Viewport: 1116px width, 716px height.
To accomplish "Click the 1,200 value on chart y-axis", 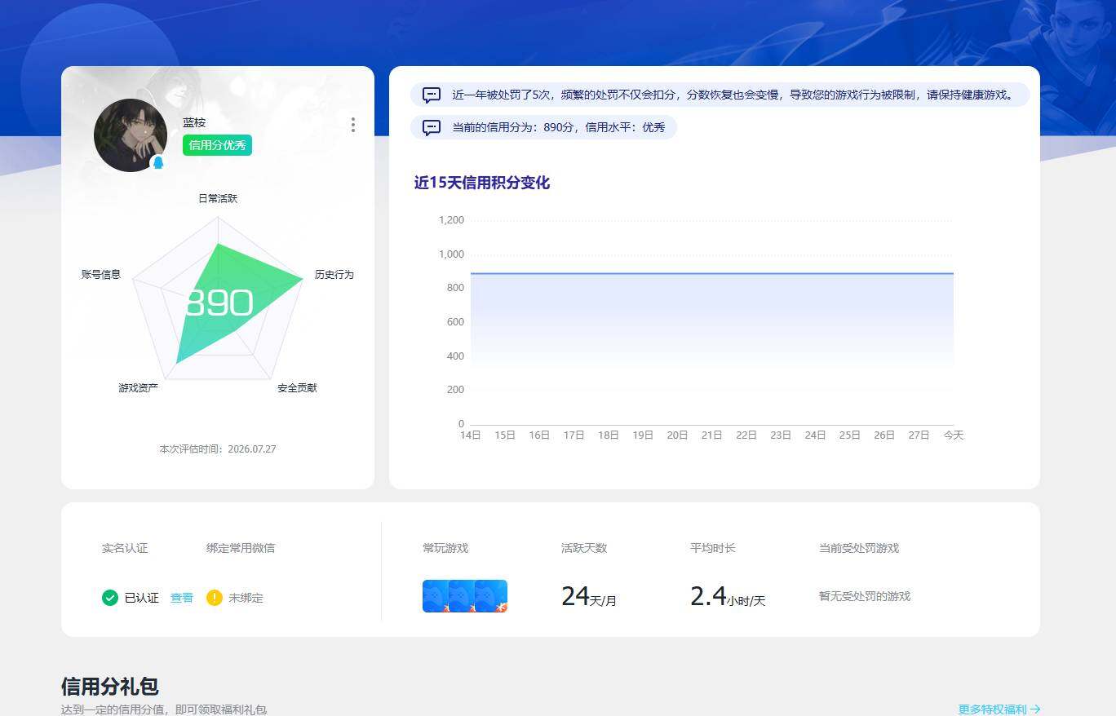I will coord(451,220).
